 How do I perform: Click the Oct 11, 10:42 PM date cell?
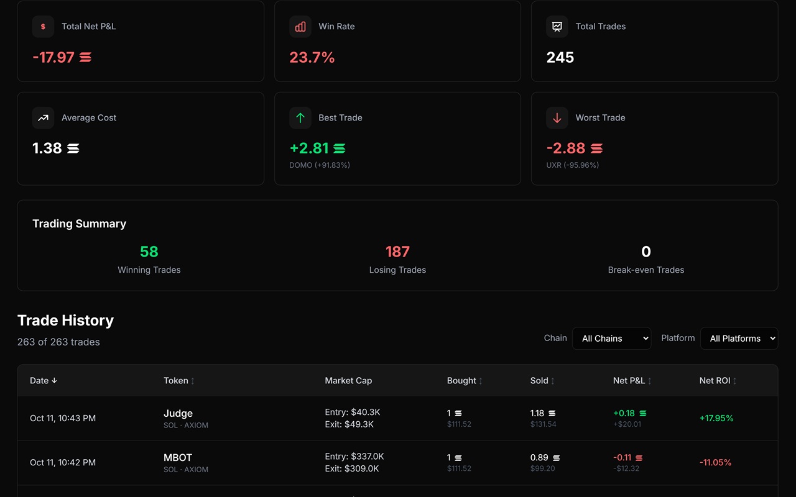tap(63, 463)
